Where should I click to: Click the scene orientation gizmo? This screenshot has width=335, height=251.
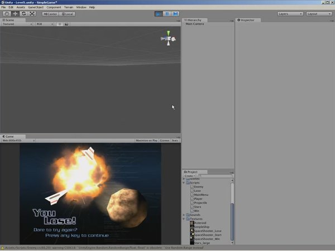point(169,38)
